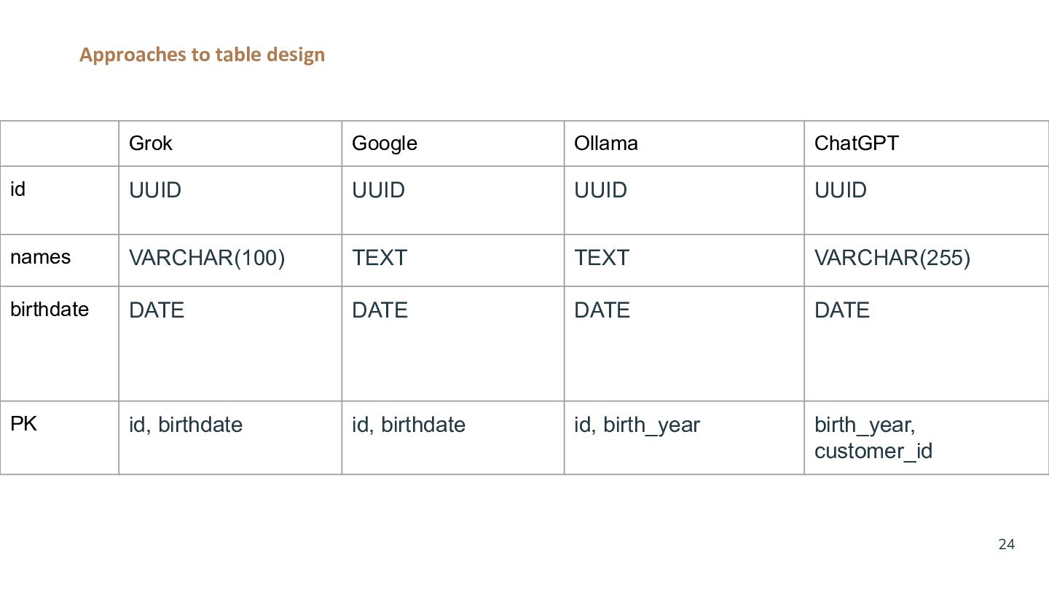This screenshot has height=590, width=1049.
Task: Select the "id" row label cell
Action: [18, 189]
